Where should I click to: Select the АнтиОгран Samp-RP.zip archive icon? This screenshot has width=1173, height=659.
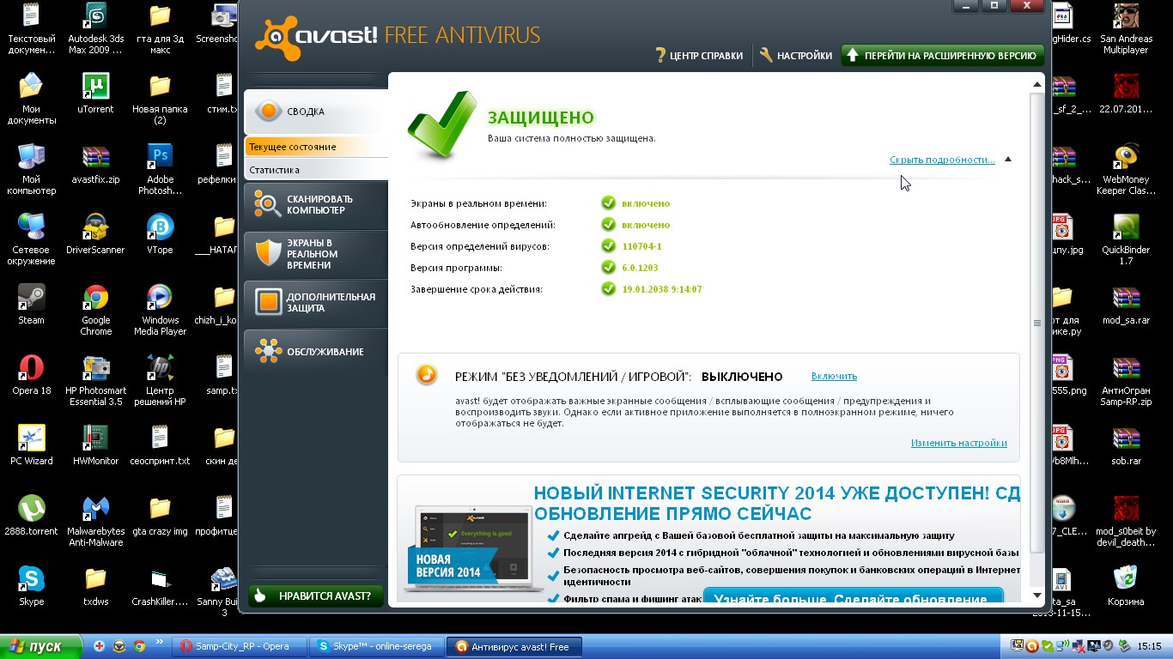click(1126, 379)
